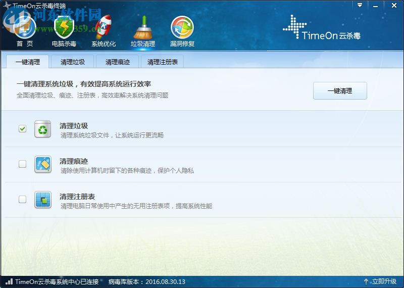
Task: Click the 清理注册表 row heading
Action: click(77, 197)
